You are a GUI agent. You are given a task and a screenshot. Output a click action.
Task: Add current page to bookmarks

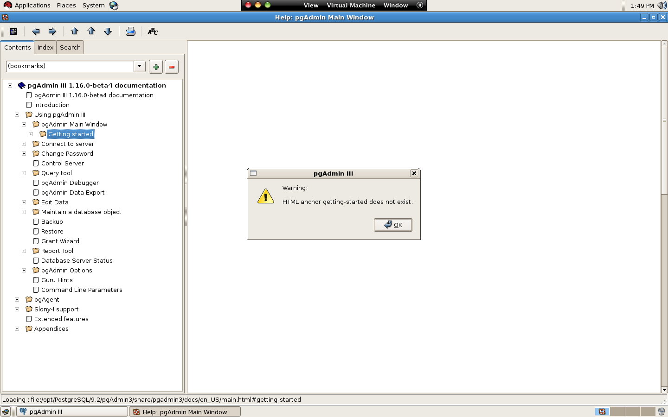tap(156, 67)
